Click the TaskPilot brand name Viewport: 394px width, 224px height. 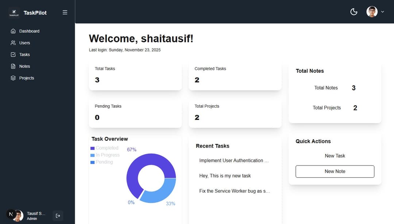tap(35, 12)
